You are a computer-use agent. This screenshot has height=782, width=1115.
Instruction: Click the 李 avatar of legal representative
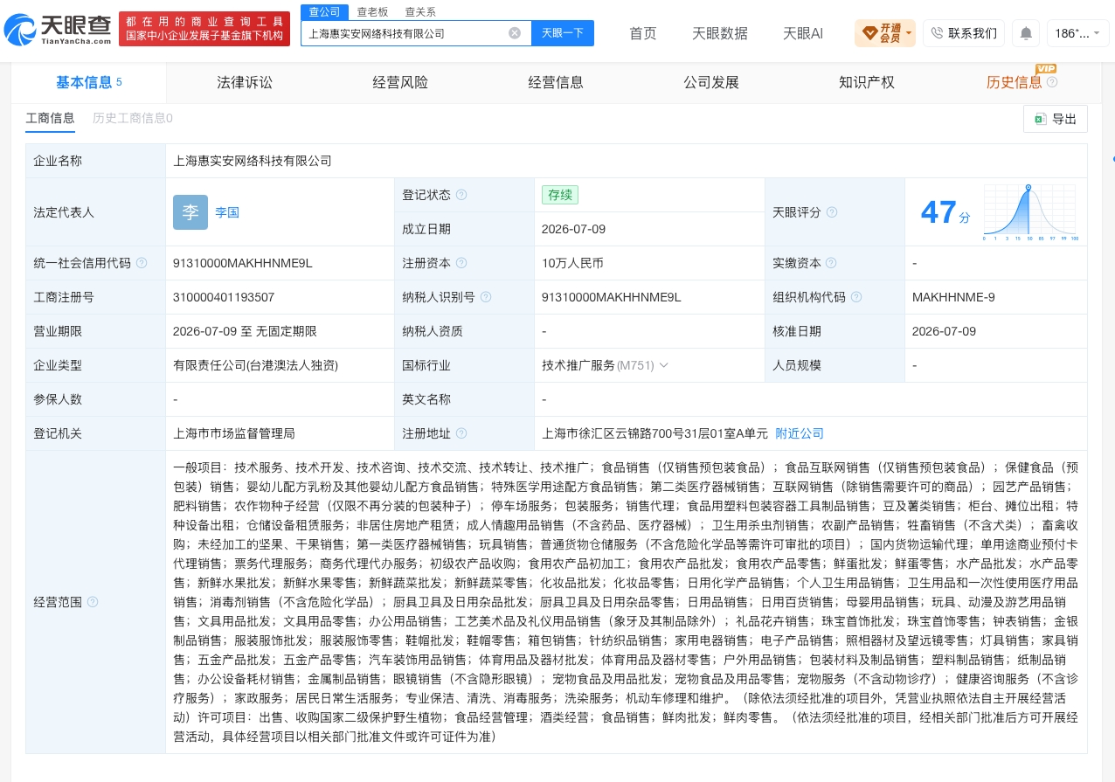coord(190,212)
